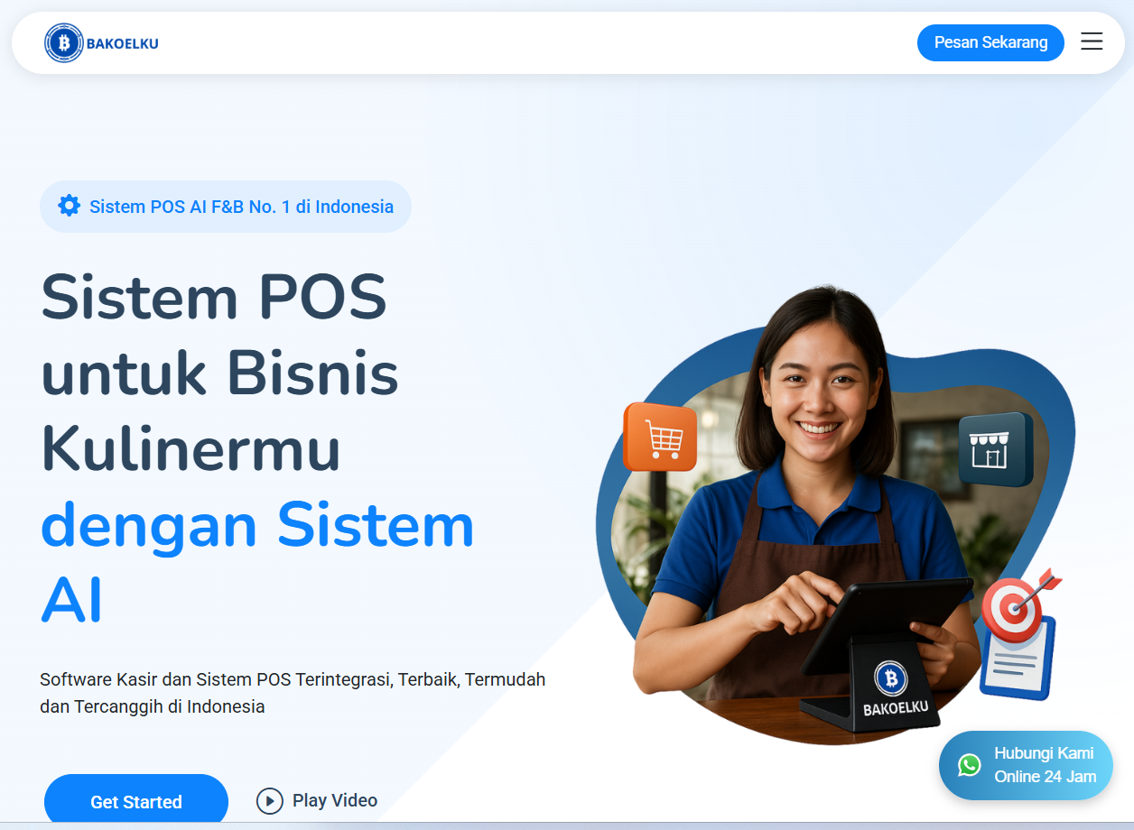Click the blue 'dengan Sistem AI' heading
Viewport: 1134px width, 830px height.
(256, 561)
